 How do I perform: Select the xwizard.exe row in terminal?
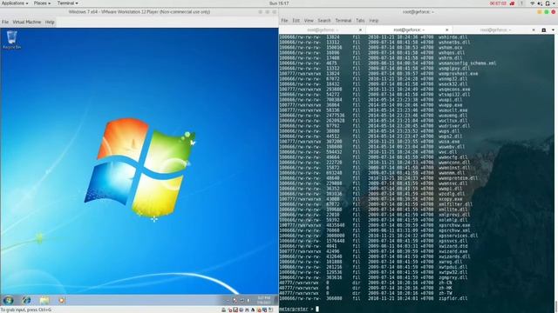tap(374, 251)
